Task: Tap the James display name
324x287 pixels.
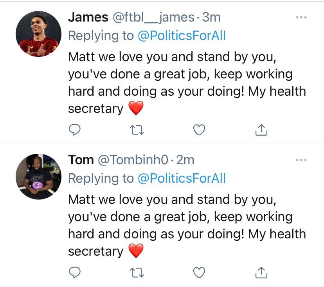Action: tap(88, 17)
